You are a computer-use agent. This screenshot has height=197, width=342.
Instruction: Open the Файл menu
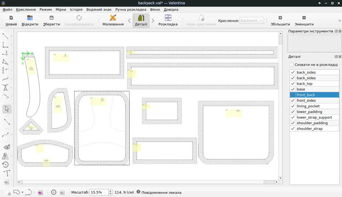pos(7,9)
